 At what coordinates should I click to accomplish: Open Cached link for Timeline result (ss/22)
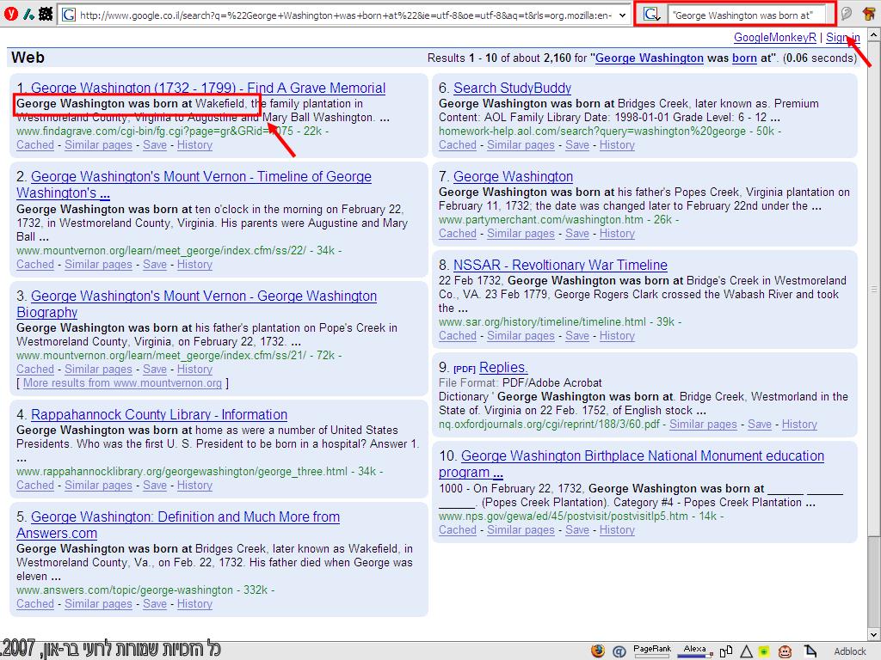[x=35, y=265]
